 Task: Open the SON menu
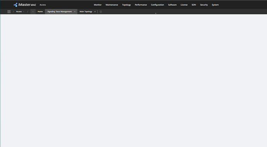[194, 5]
